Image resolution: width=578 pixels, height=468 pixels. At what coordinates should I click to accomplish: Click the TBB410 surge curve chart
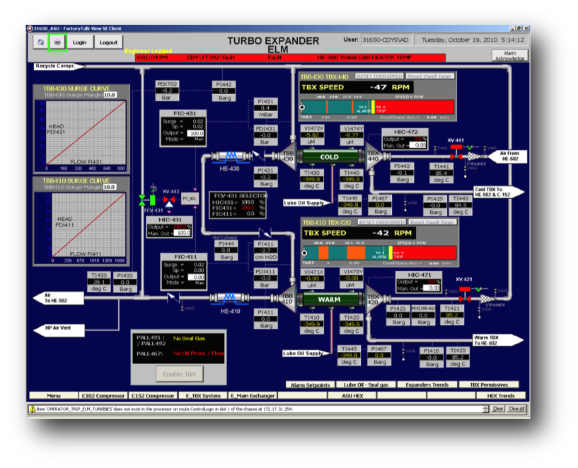(x=88, y=224)
